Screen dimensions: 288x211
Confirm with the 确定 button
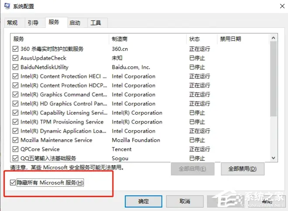(x=144, y=201)
